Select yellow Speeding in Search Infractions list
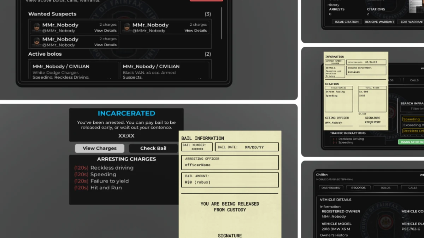Screen dimensions: 424x238 tap(413, 119)
